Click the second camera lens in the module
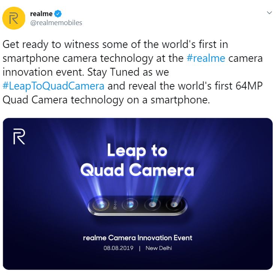Viewport: 276px width, 275px height. point(130,205)
